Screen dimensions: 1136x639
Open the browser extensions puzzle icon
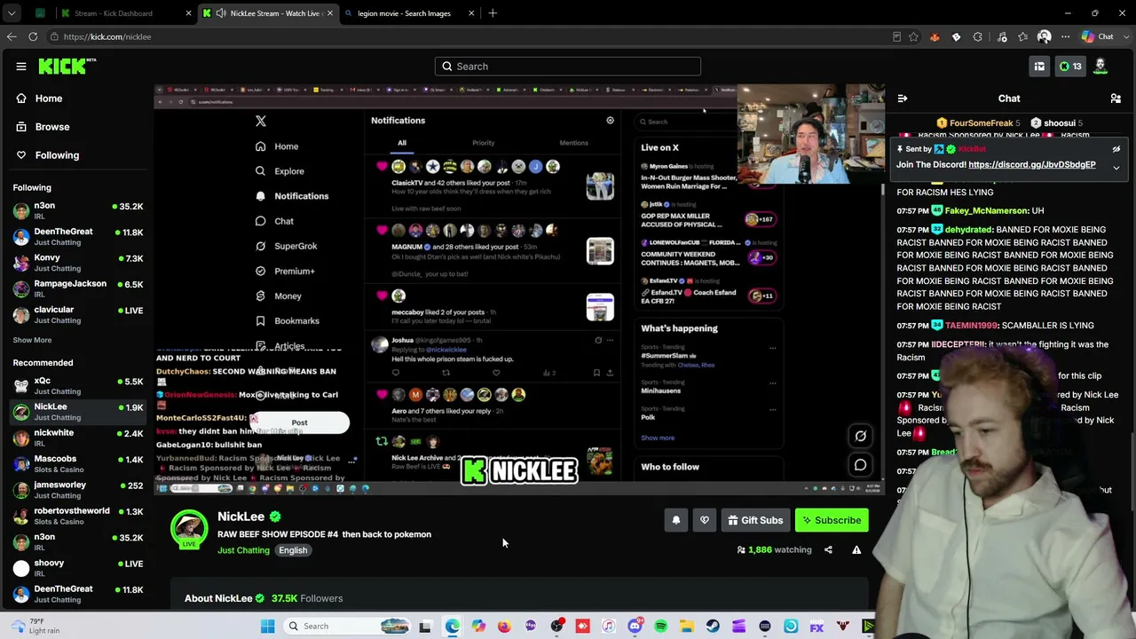click(x=978, y=36)
